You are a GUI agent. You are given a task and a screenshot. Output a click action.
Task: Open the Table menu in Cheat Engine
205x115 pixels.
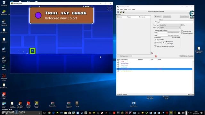[126, 9]
